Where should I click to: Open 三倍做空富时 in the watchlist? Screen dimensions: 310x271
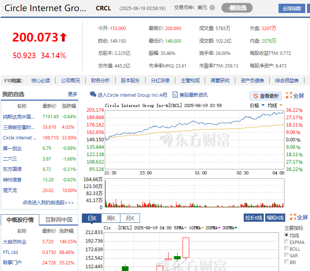(x=19, y=127)
